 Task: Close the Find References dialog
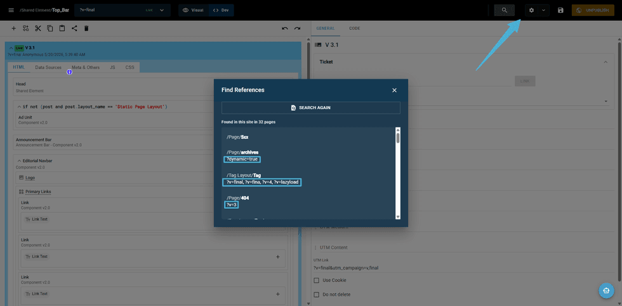coord(394,90)
